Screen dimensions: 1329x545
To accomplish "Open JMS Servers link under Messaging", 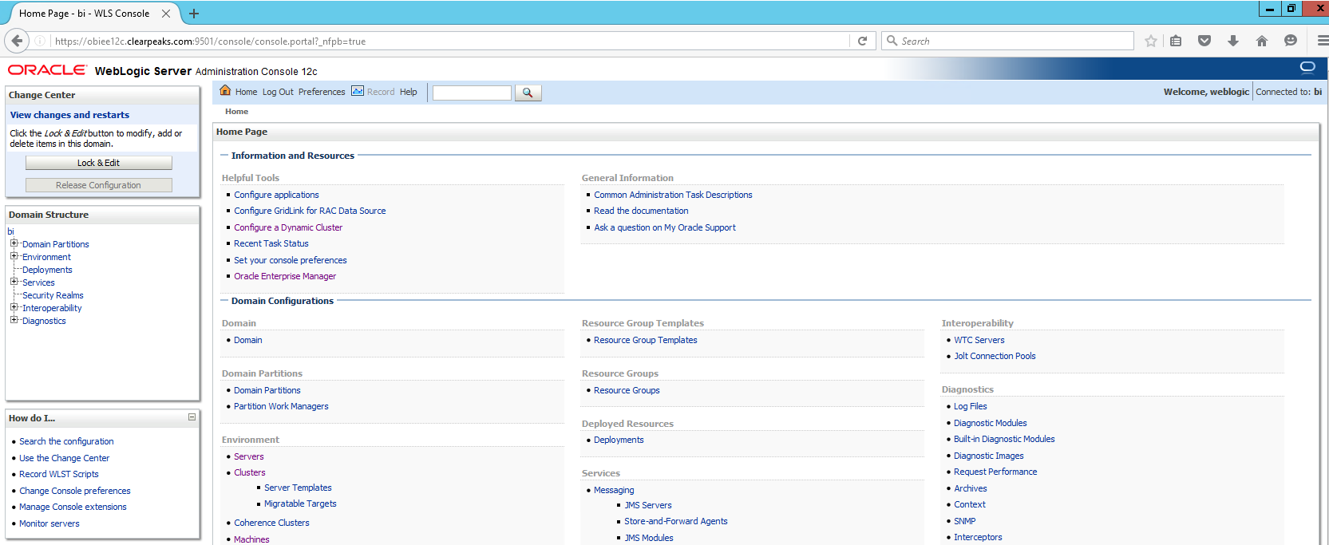I will (648, 505).
